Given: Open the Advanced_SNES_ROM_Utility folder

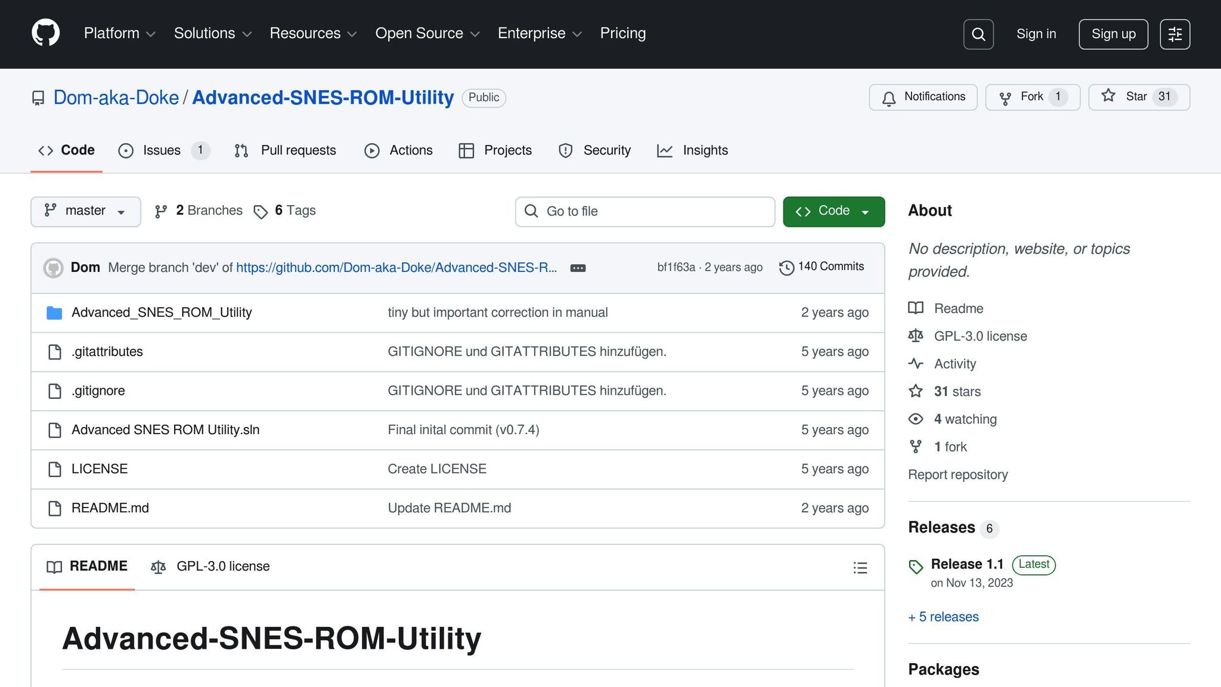Looking at the screenshot, I should point(162,312).
